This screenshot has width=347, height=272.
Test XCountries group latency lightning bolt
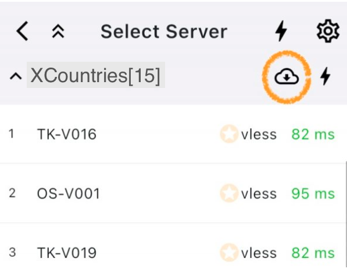pos(325,76)
